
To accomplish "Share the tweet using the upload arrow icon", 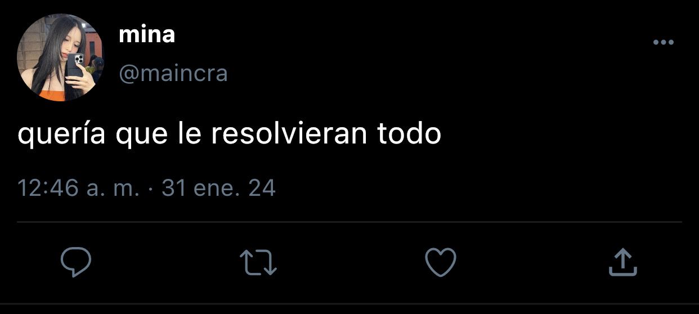I will tap(623, 263).
